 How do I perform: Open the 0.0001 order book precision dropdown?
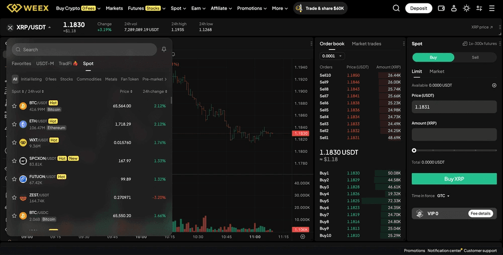coord(332,56)
